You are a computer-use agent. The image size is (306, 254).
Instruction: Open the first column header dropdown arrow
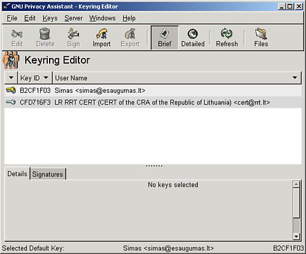11,78
